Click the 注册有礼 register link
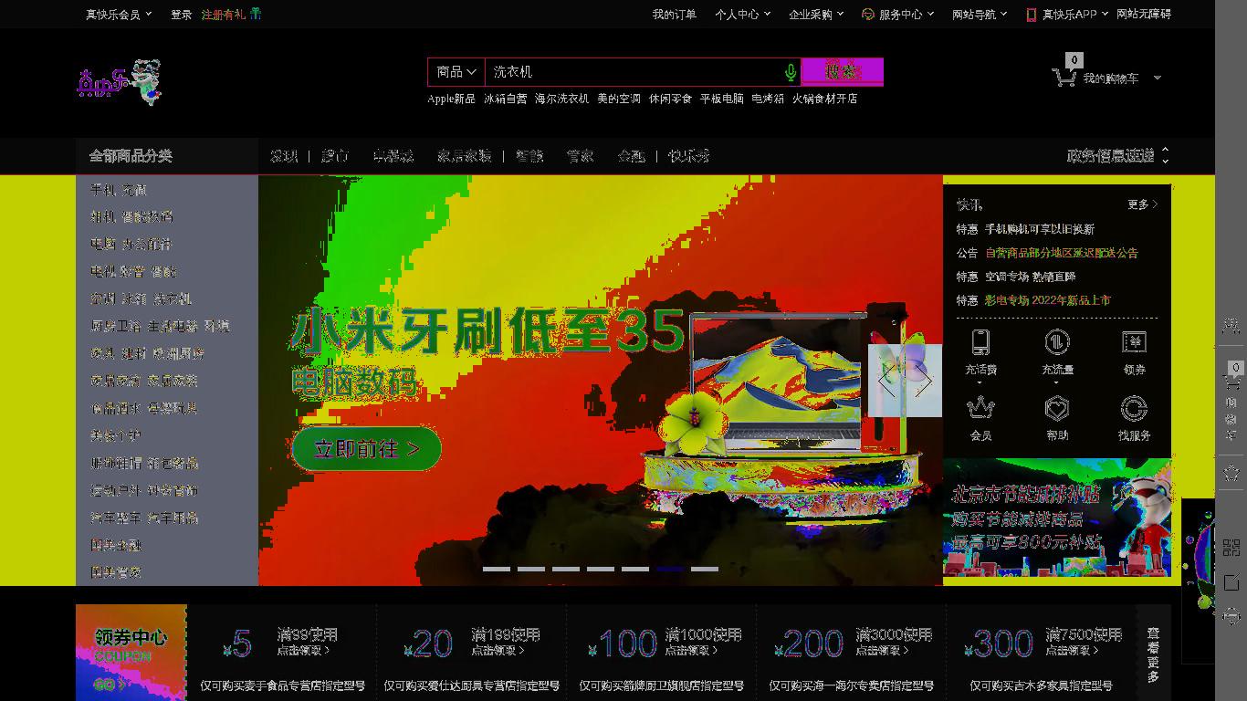This screenshot has height=701, width=1247. coord(223,15)
